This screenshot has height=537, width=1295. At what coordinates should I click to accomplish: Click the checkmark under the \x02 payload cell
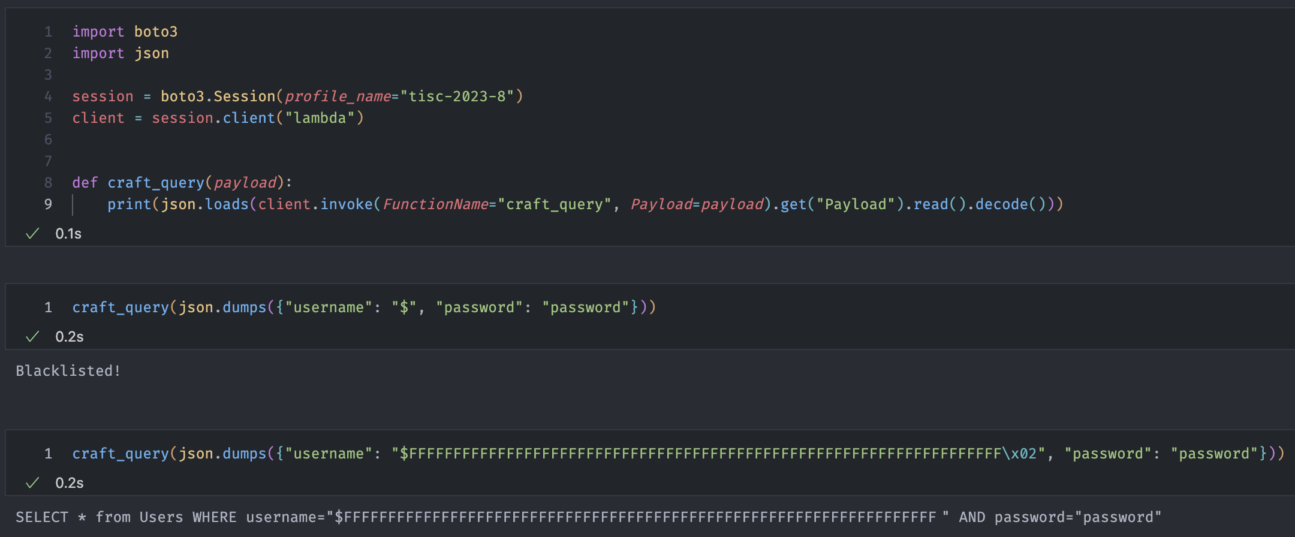click(x=32, y=483)
